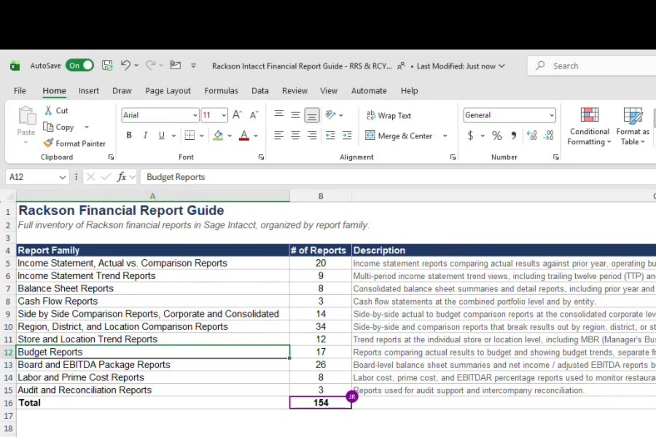The width and height of the screenshot is (656, 437).
Task: Apply the red font color
Action: (244, 135)
